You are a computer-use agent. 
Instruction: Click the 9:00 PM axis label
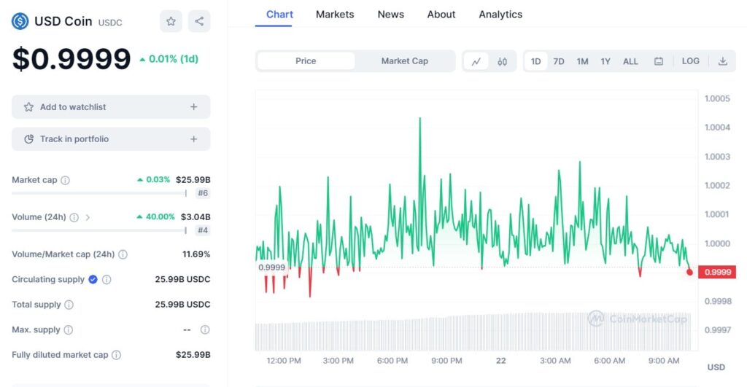point(446,361)
